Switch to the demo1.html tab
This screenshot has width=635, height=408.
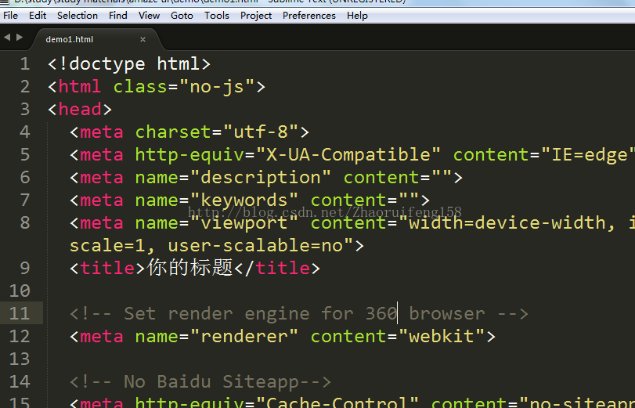(x=70, y=39)
